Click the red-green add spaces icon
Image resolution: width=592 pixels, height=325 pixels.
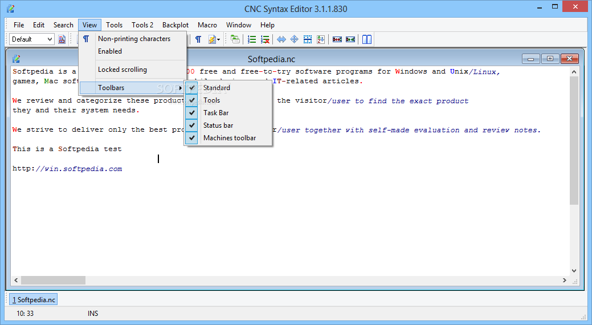click(337, 39)
